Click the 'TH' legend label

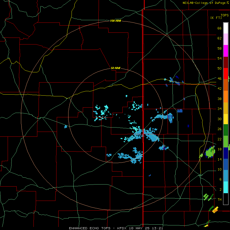coord(220,200)
